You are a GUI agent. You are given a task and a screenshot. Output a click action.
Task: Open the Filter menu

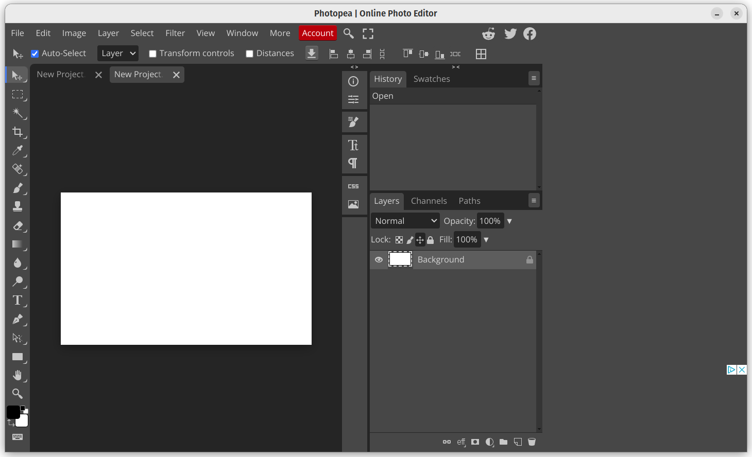175,33
